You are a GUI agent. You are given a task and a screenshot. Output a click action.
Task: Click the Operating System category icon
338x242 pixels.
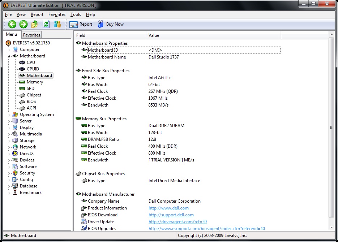[15, 114]
